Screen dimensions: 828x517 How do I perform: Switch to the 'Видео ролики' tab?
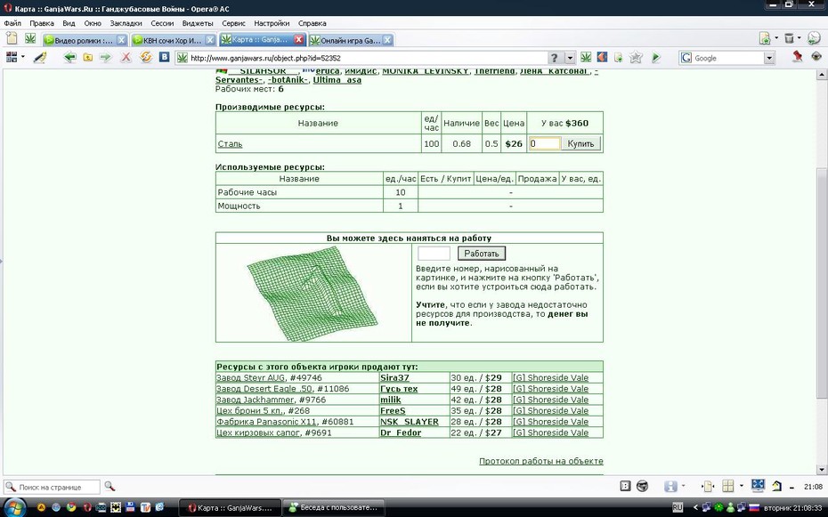[84, 40]
